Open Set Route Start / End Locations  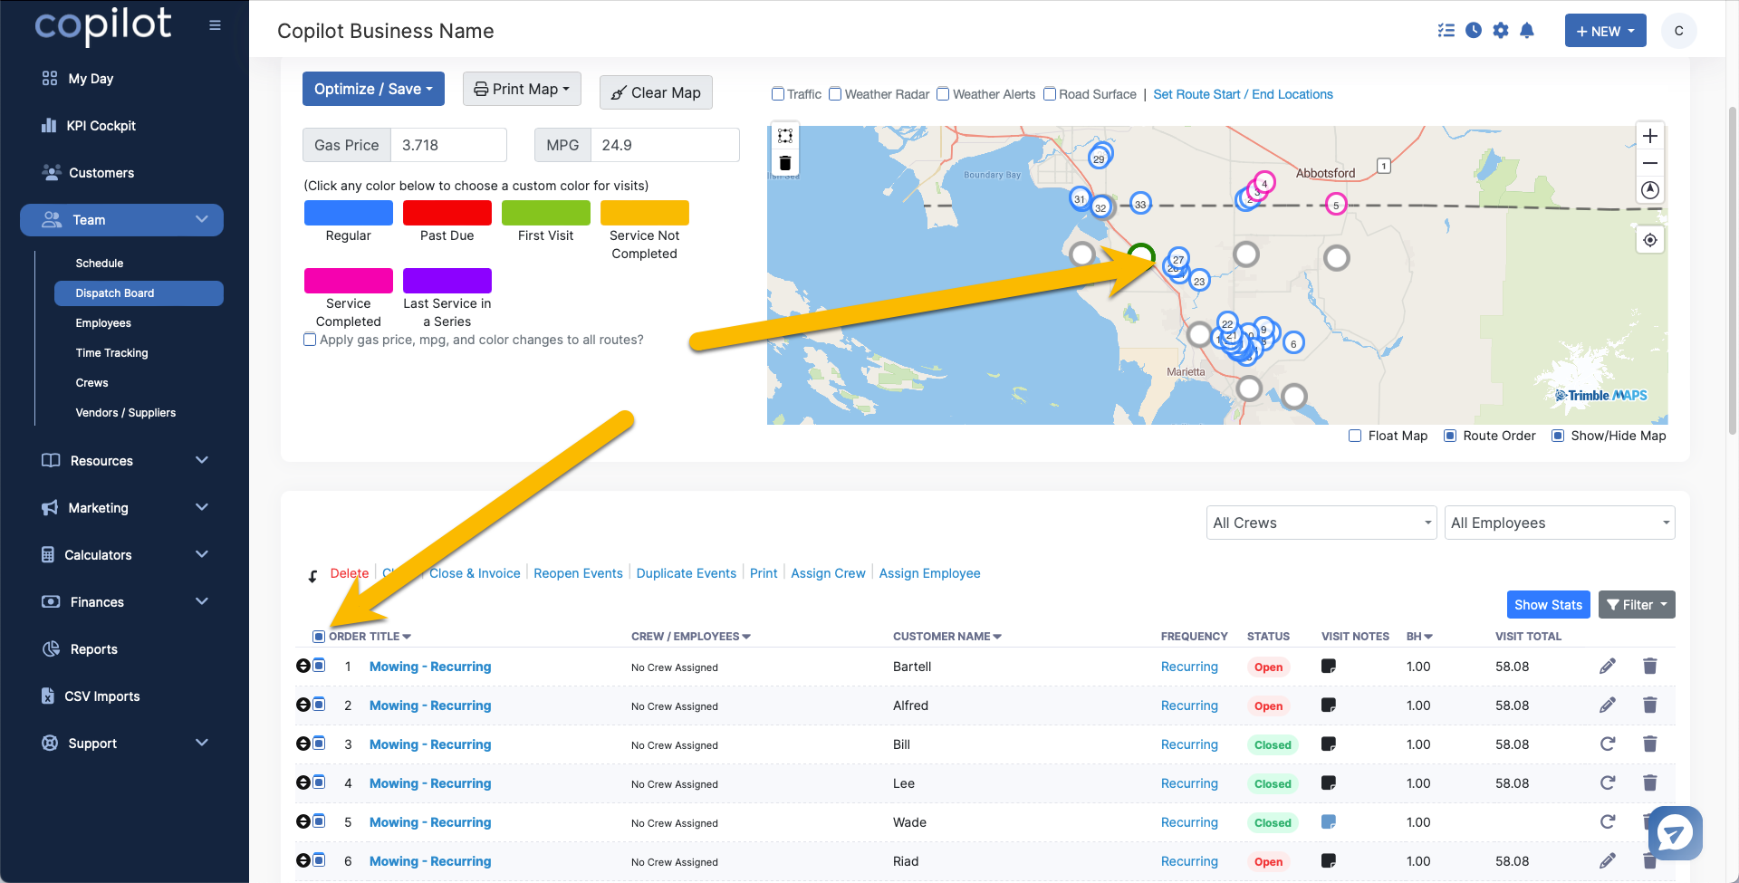(x=1243, y=94)
